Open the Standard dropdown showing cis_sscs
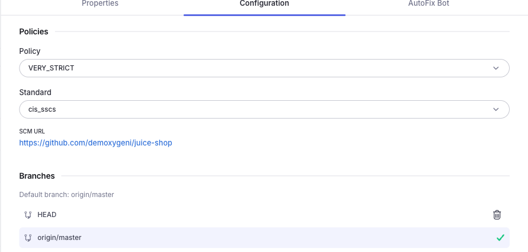The image size is (528, 252). pyautogui.click(x=265, y=109)
